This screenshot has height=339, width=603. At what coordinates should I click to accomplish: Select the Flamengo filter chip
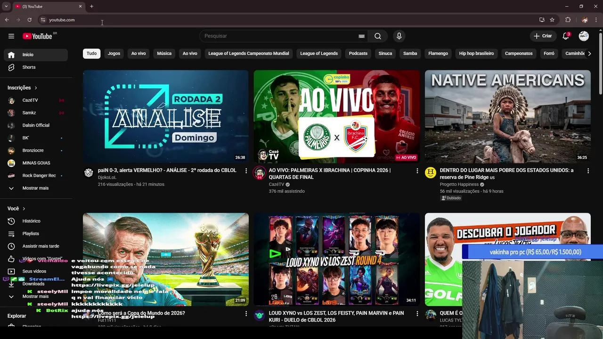coord(438,54)
